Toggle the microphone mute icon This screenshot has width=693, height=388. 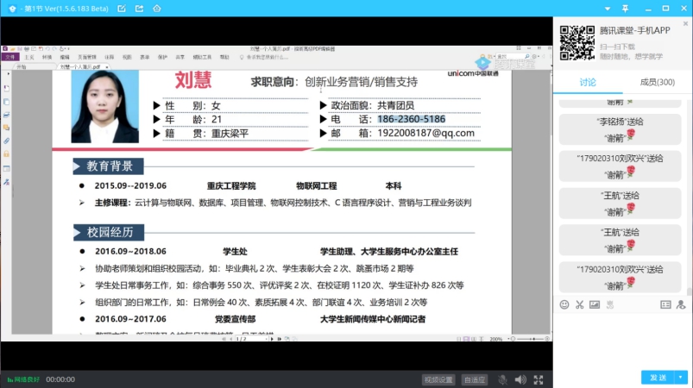point(502,379)
